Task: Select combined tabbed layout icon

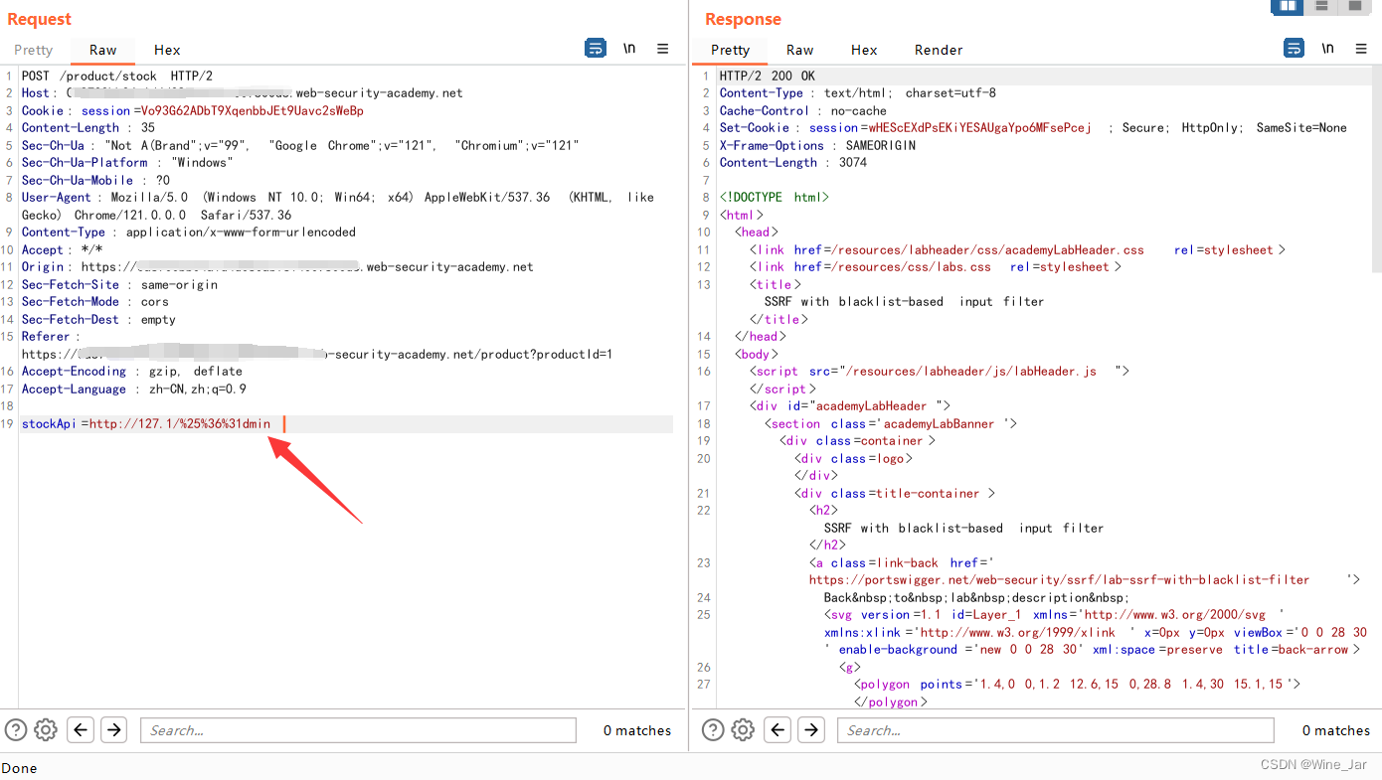Action: pyautogui.click(x=1354, y=7)
